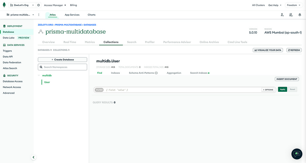Open Data Lake in sidebar
The width and height of the screenshot is (306, 163).
(x=9, y=38)
